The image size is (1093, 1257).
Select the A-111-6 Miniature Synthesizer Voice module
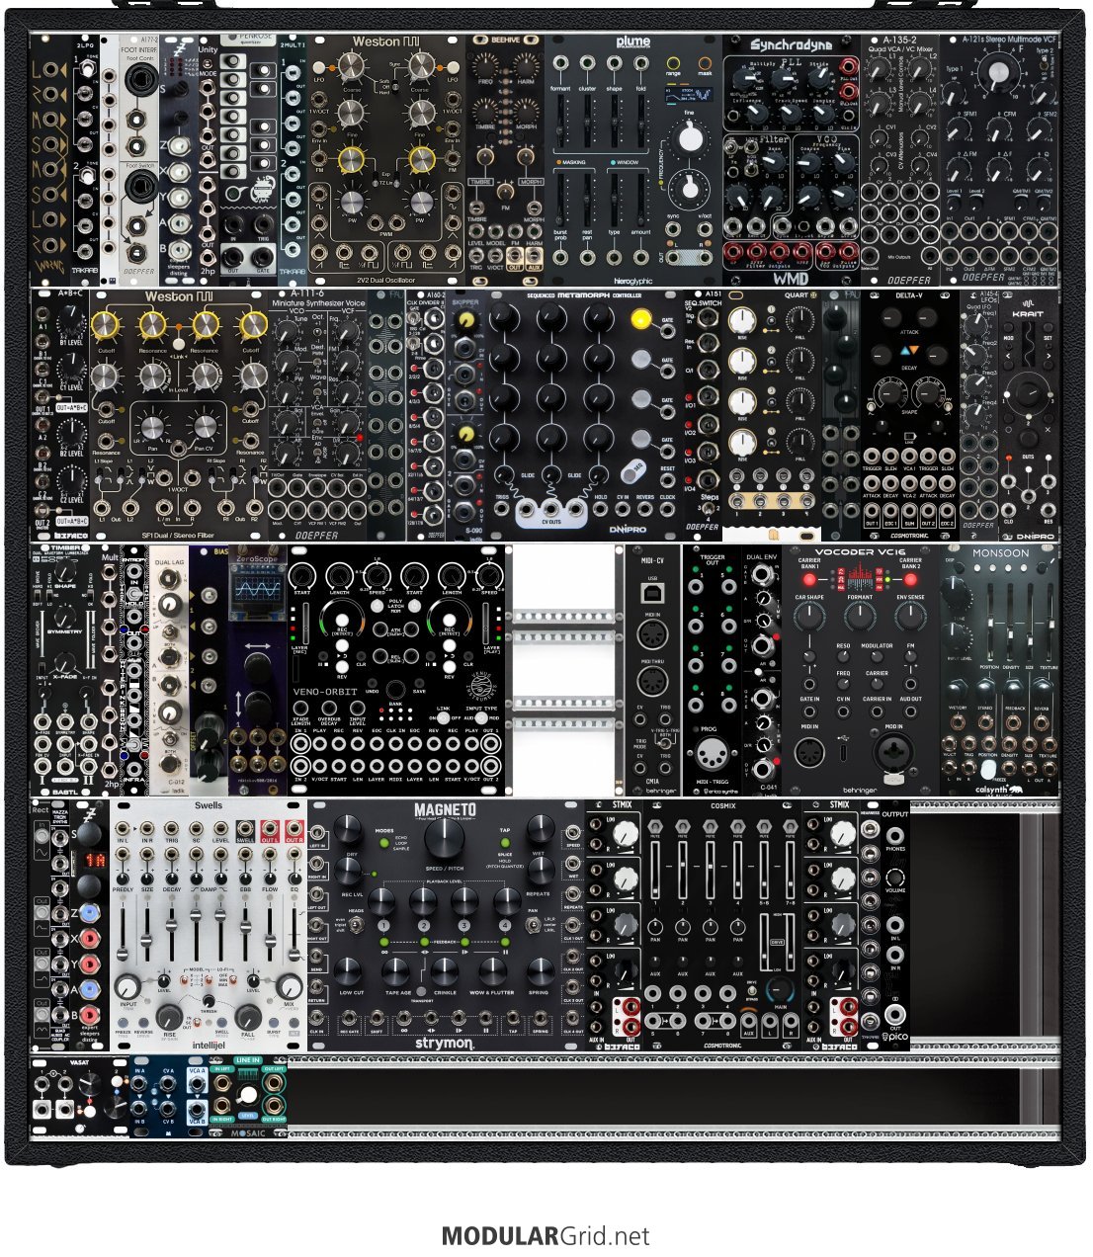click(317, 413)
